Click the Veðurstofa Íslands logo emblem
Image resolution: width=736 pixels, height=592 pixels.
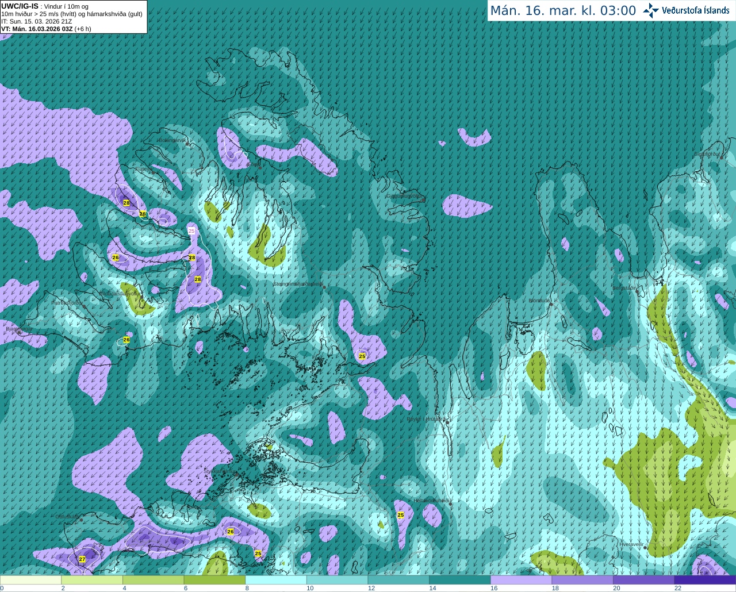(x=651, y=10)
